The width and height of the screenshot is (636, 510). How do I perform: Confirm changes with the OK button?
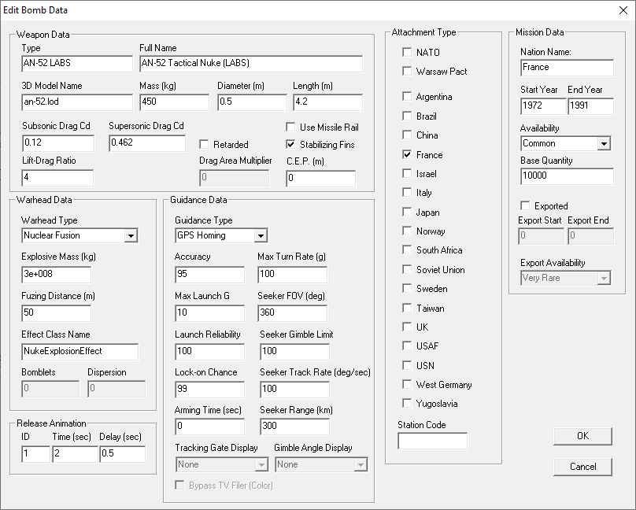pyautogui.click(x=582, y=436)
